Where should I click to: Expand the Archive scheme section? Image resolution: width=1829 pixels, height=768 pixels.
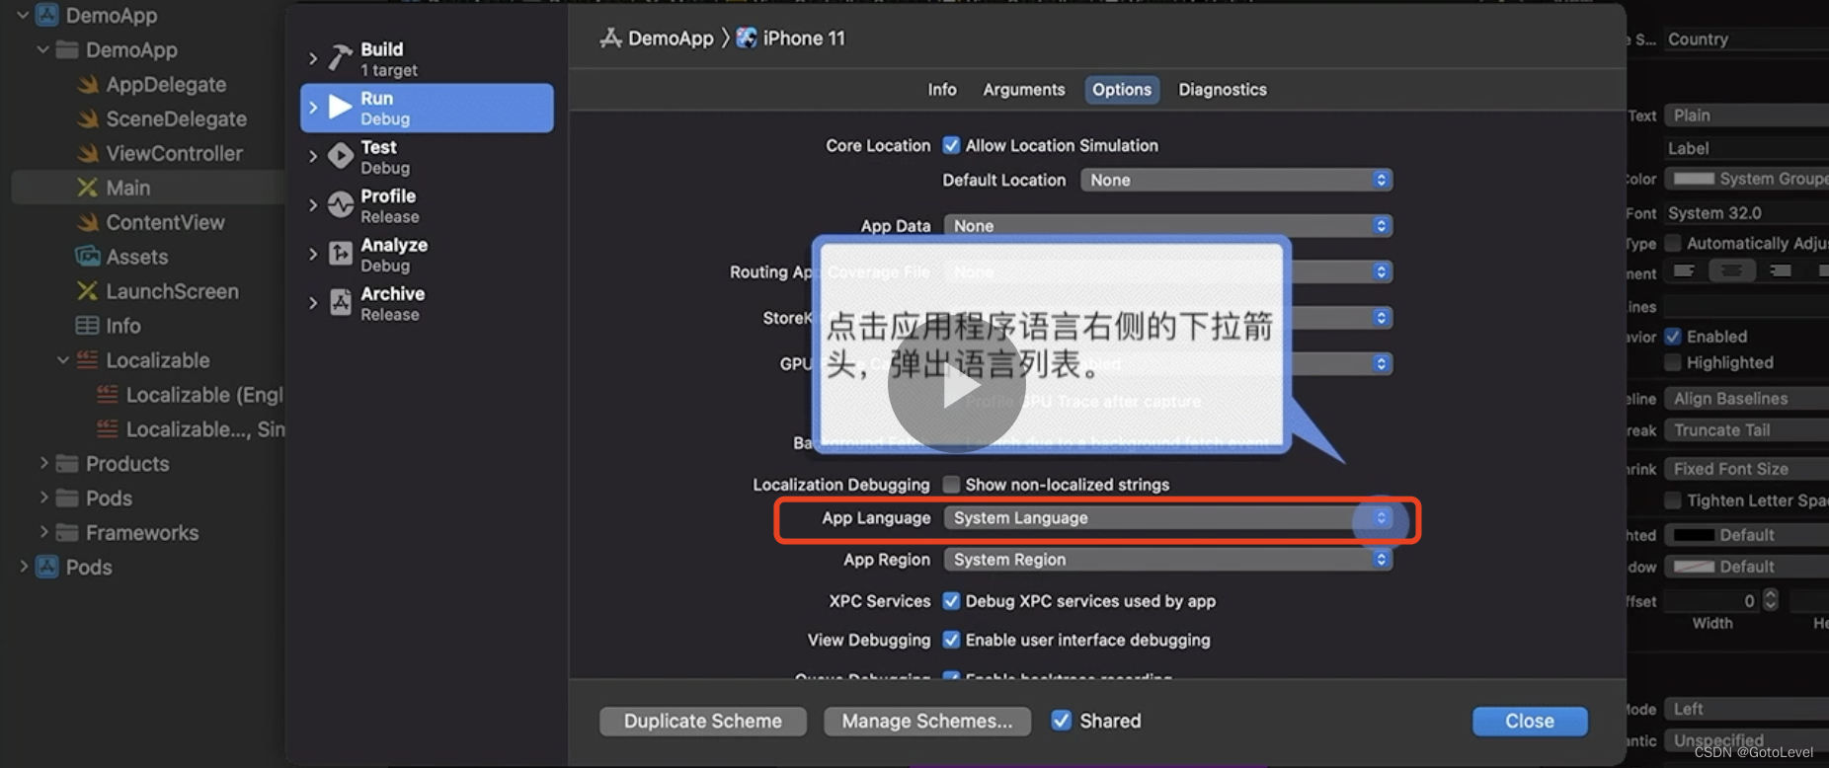tap(313, 303)
